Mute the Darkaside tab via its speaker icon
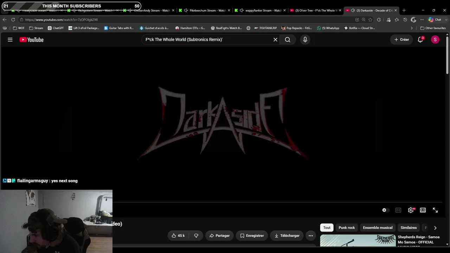Image resolution: width=450 pixels, height=253 pixels. coord(353,11)
